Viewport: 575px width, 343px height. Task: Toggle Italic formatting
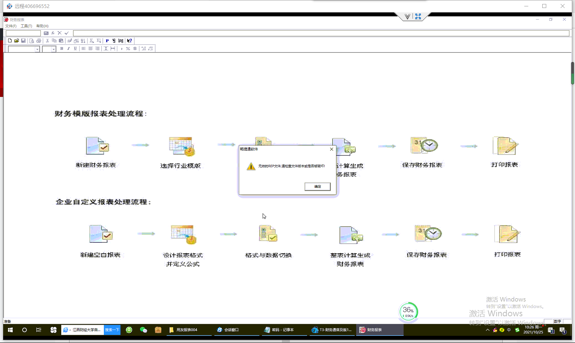pyautogui.click(x=68, y=49)
